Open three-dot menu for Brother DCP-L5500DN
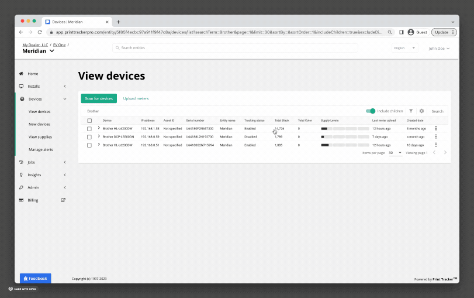The height and width of the screenshot is (298, 474). [435, 136]
